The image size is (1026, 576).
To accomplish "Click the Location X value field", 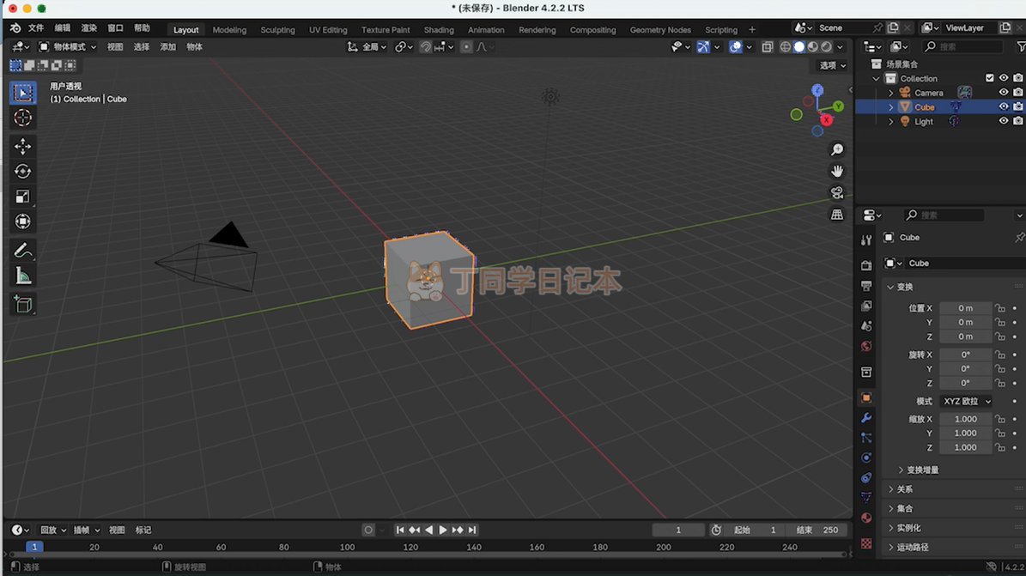I will [x=965, y=308].
